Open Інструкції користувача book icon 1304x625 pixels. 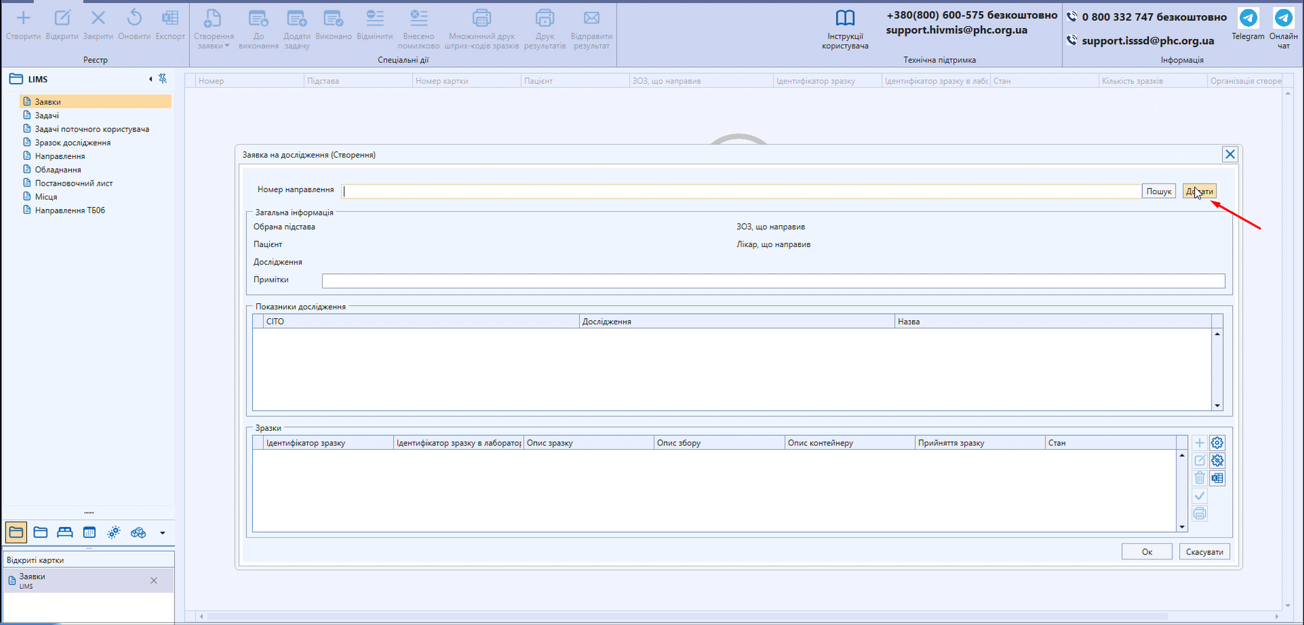pos(845,18)
